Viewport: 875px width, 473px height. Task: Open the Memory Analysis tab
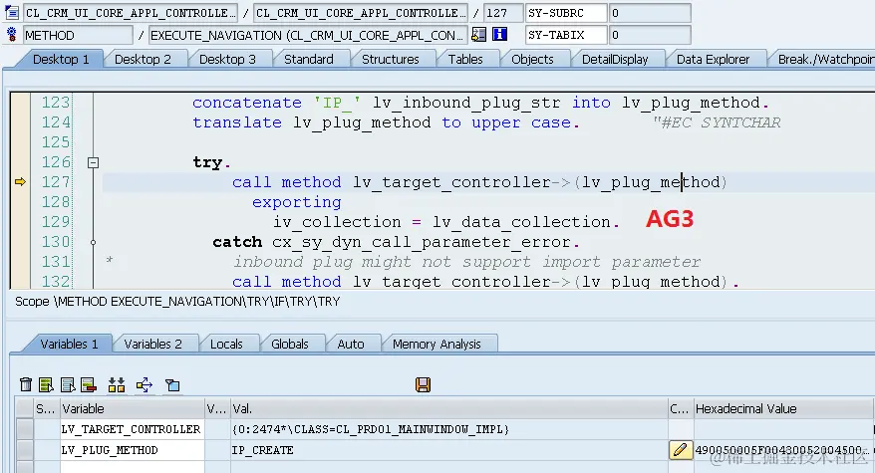pyautogui.click(x=437, y=345)
